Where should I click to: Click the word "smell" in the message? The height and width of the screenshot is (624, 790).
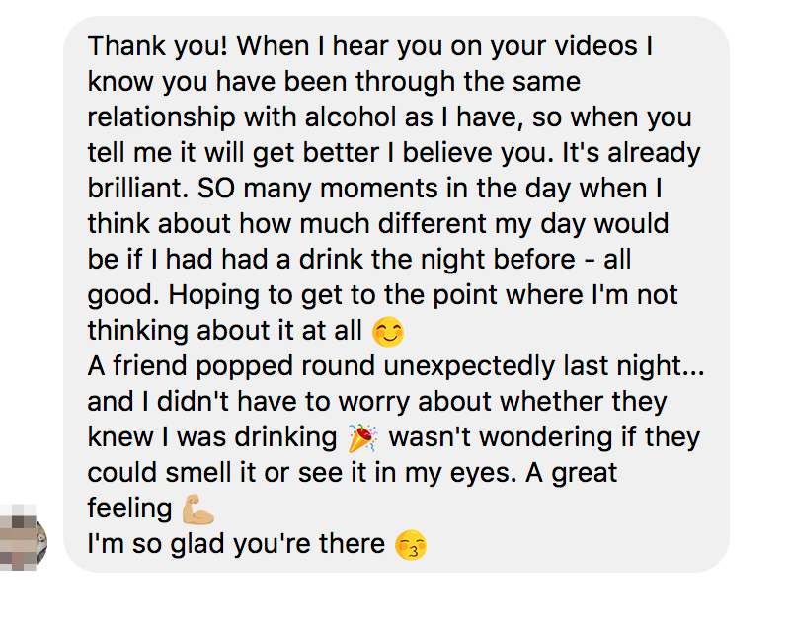198,472
